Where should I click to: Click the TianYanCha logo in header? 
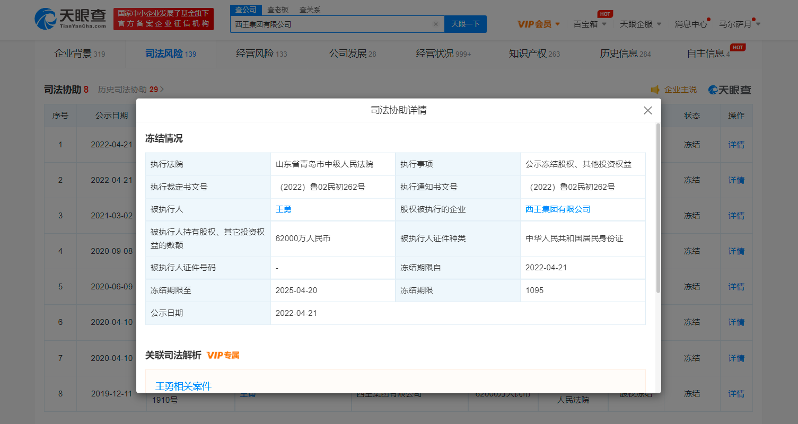point(71,19)
